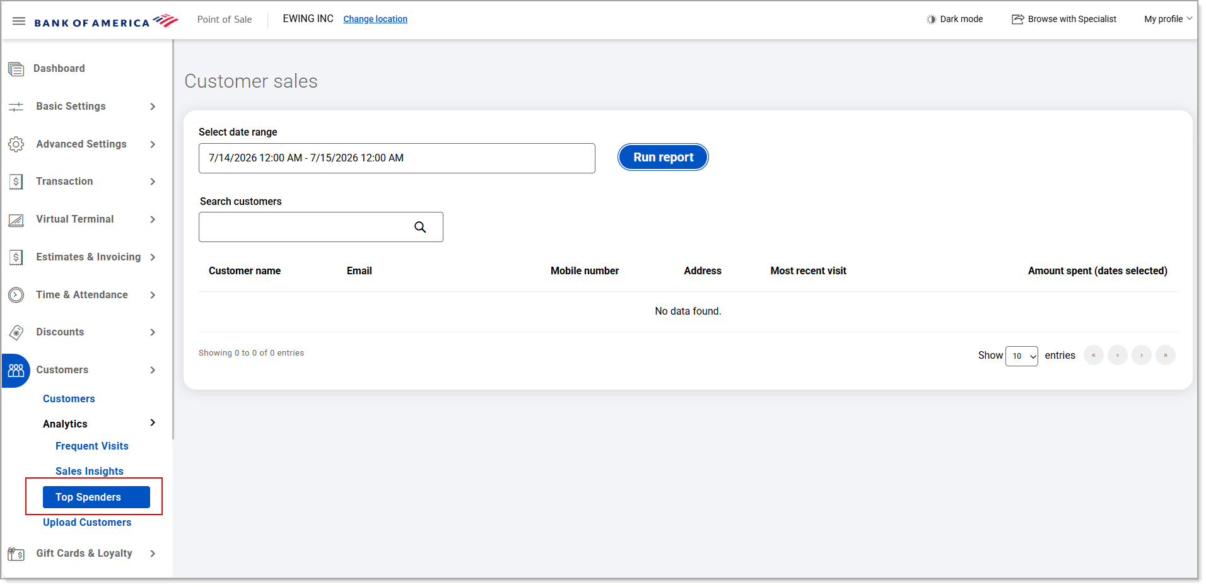Expand the Transaction chevron

(153, 182)
